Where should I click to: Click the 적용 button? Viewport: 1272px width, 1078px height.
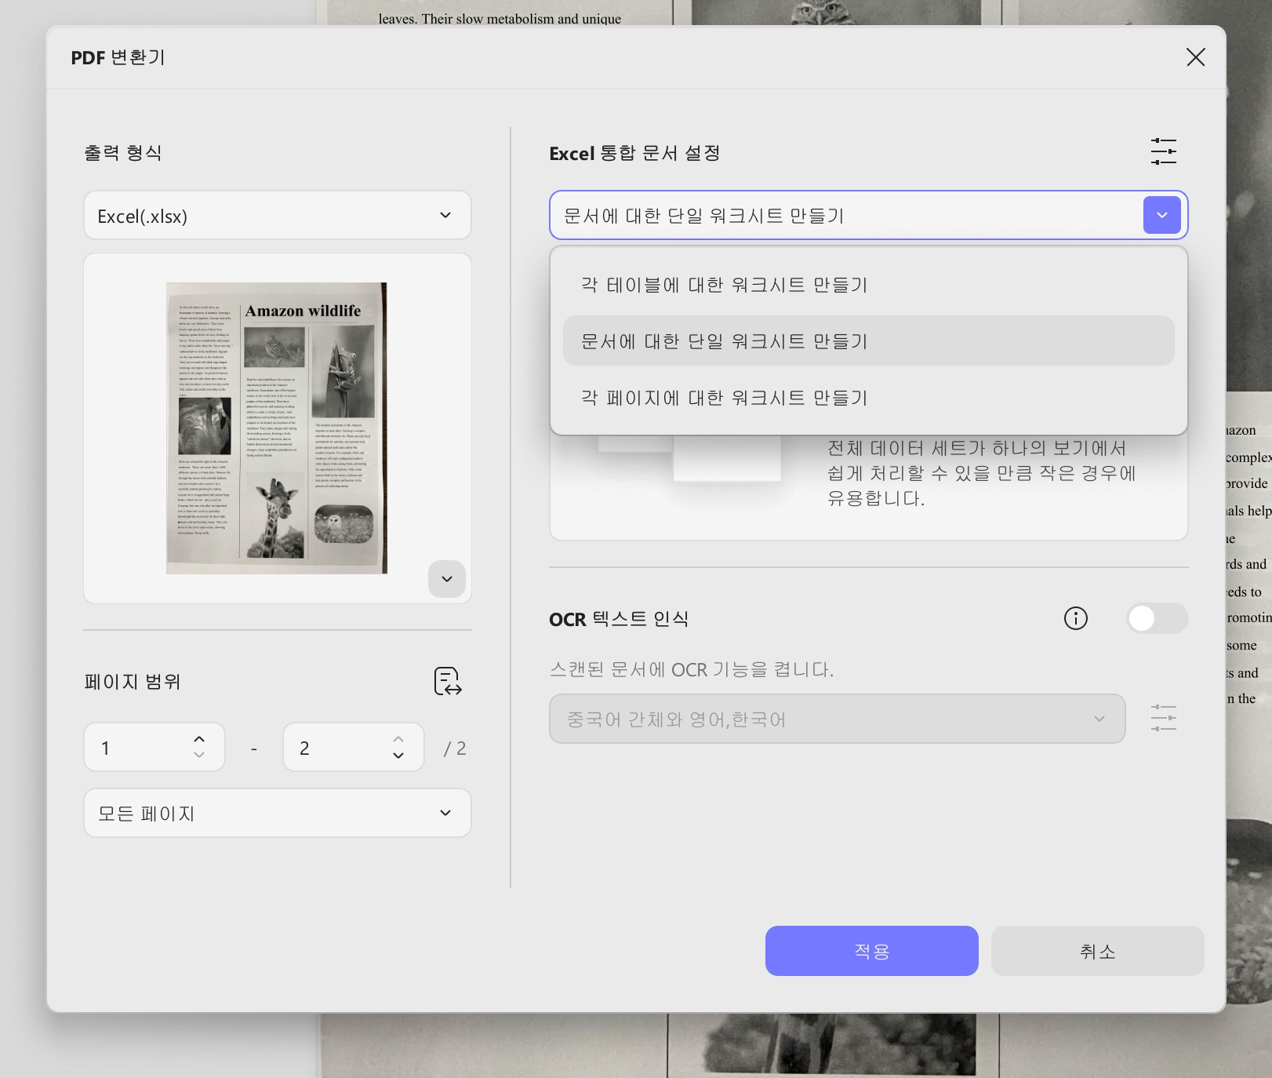pyautogui.click(x=871, y=951)
